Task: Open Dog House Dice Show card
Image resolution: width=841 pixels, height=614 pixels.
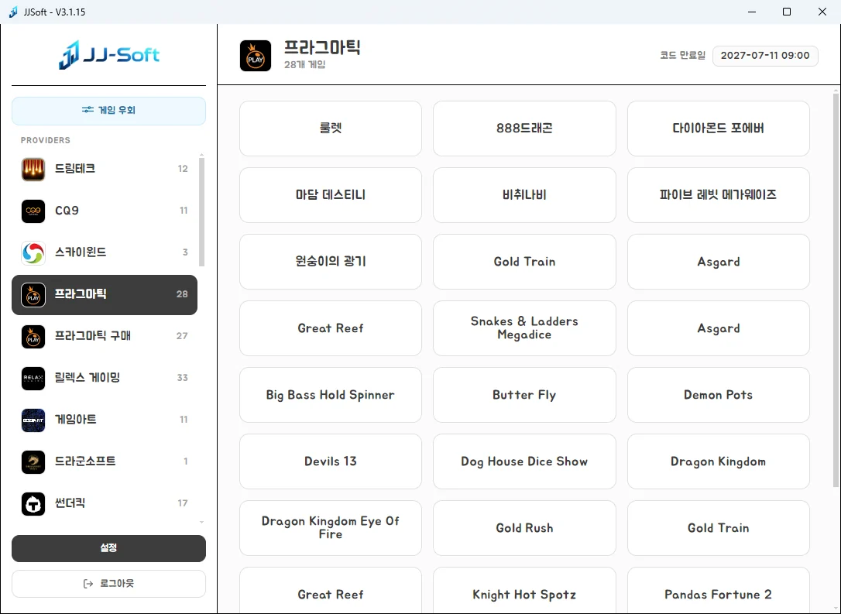Action: pyautogui.click(x=524, y=461)
